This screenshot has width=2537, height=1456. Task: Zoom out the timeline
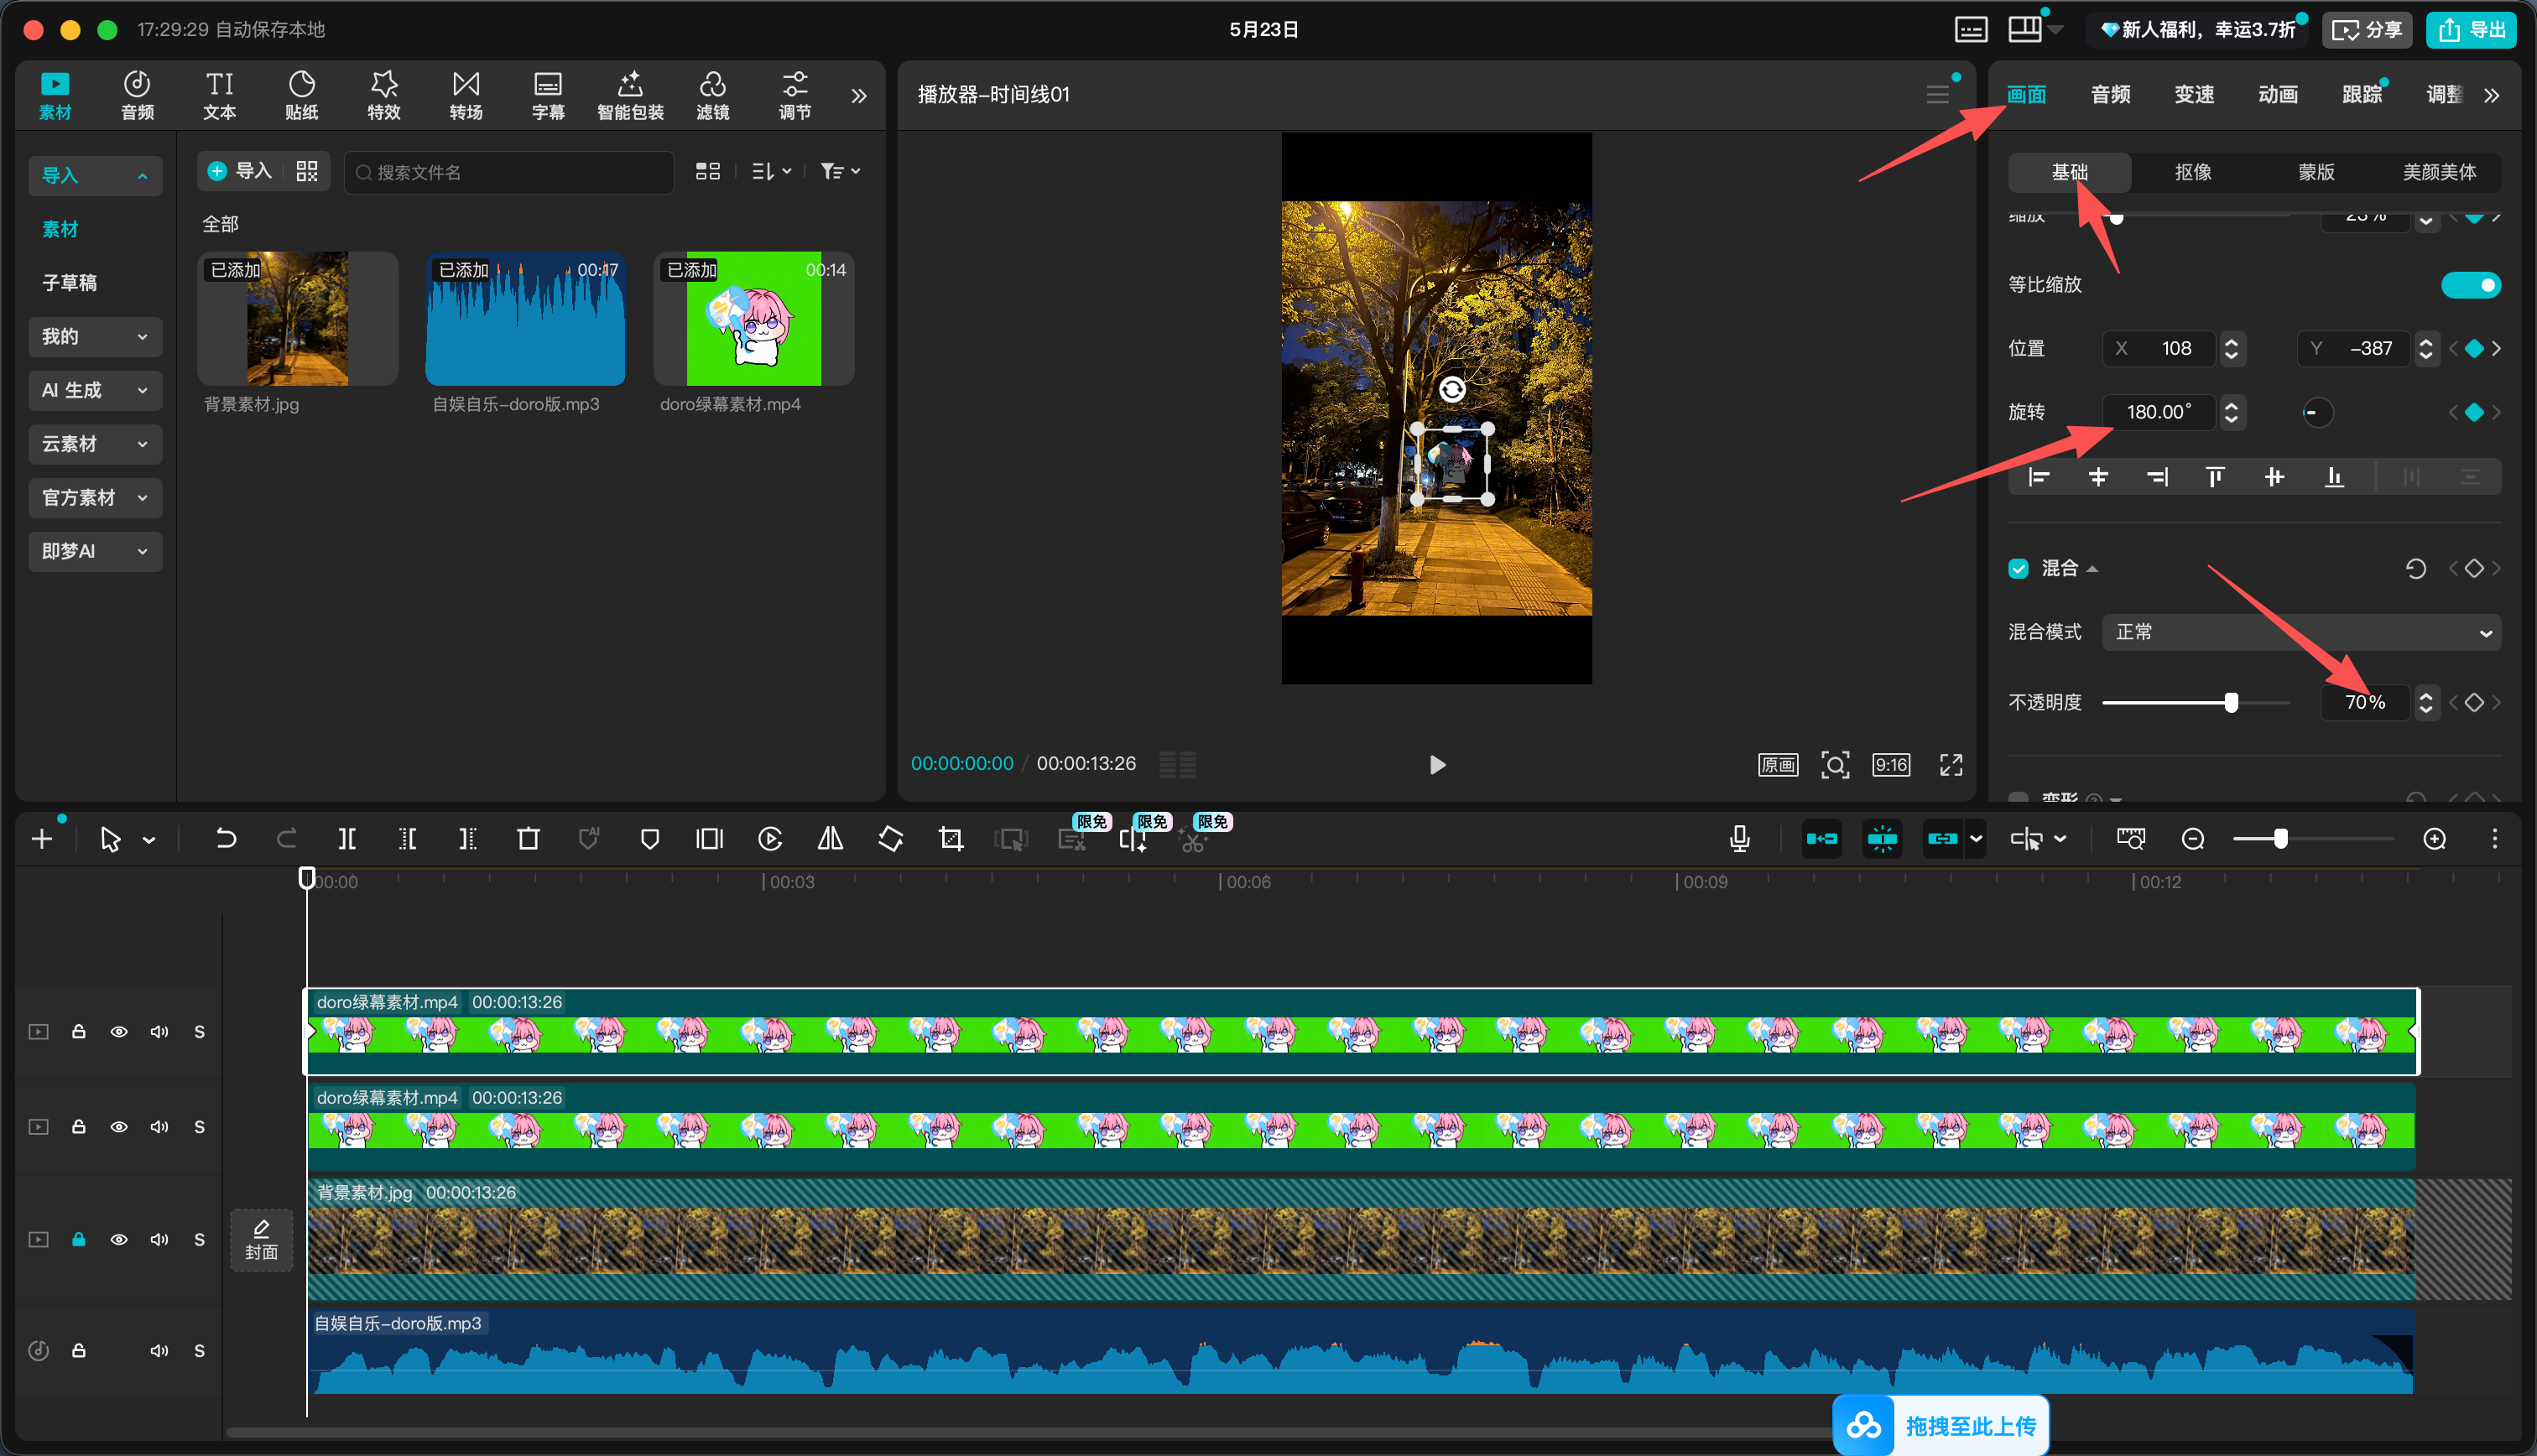tap(2193, 839)
